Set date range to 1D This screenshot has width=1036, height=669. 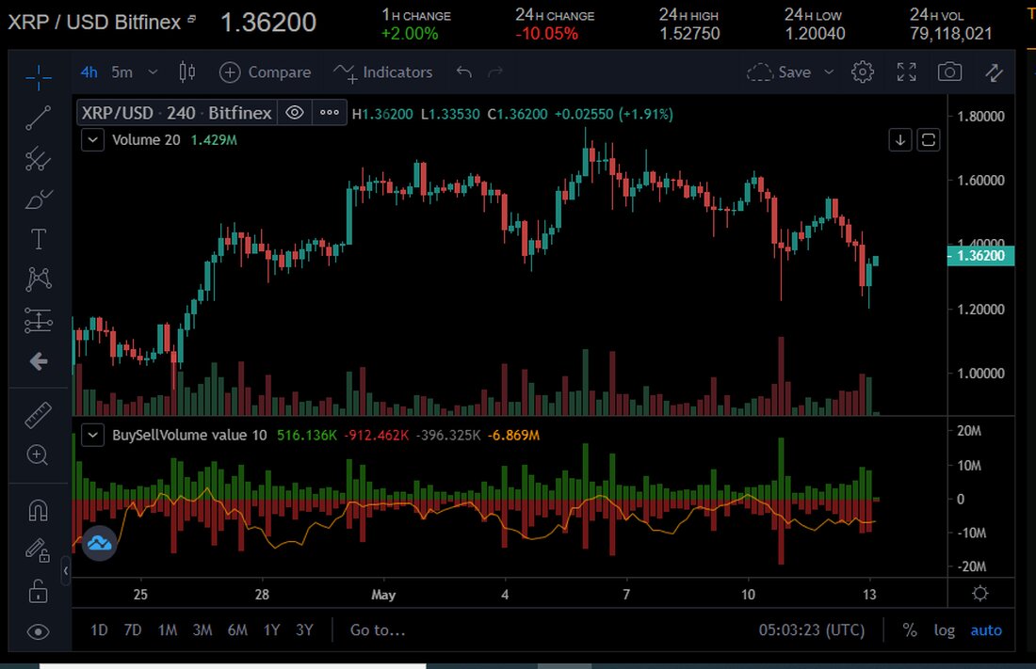coord(99,630)
